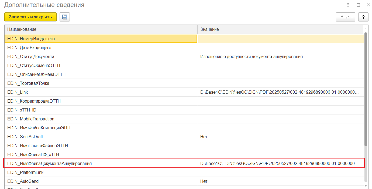Click the vertical scrollbar thumb of the table
This screenshot has height=189, width=372.
click(366, 89)
